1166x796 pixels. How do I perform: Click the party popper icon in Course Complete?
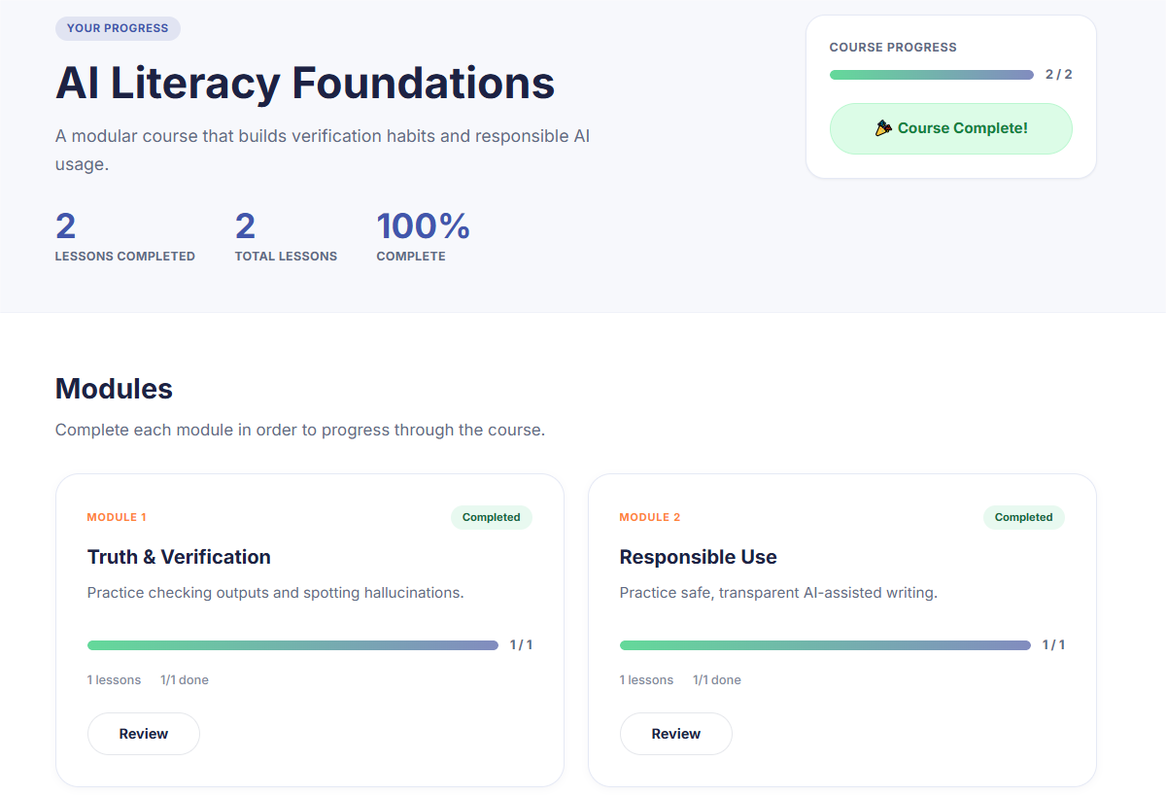point(883,128)
